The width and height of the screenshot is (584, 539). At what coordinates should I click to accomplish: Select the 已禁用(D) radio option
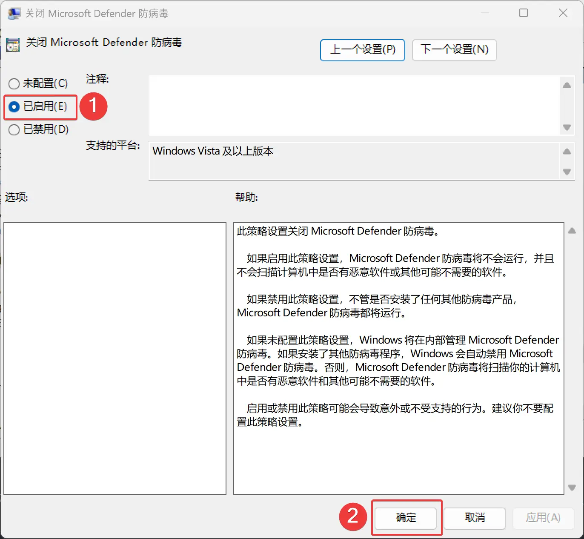(14, 129)
